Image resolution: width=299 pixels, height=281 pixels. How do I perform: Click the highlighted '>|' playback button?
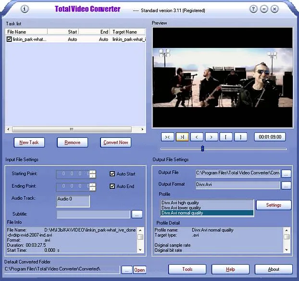[182, 137]
